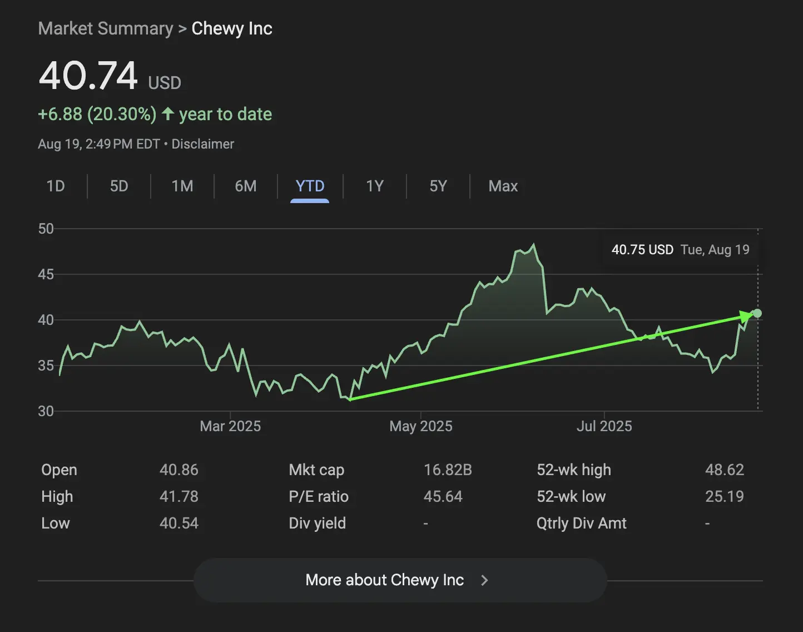Open the Max range chart
The image size is (803, 632).
coord(503,186)
